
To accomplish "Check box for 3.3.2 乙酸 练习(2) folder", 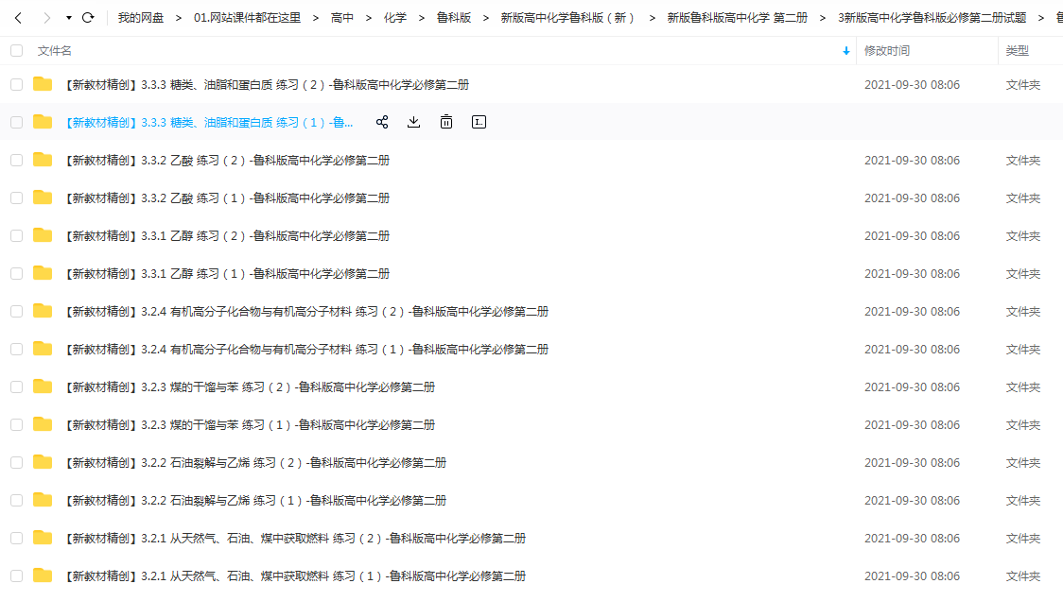I will 17,161.
